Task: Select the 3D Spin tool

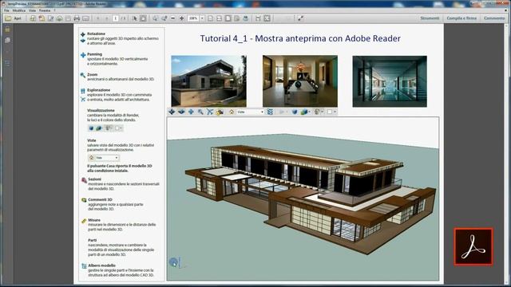Action: pos(181,112)
